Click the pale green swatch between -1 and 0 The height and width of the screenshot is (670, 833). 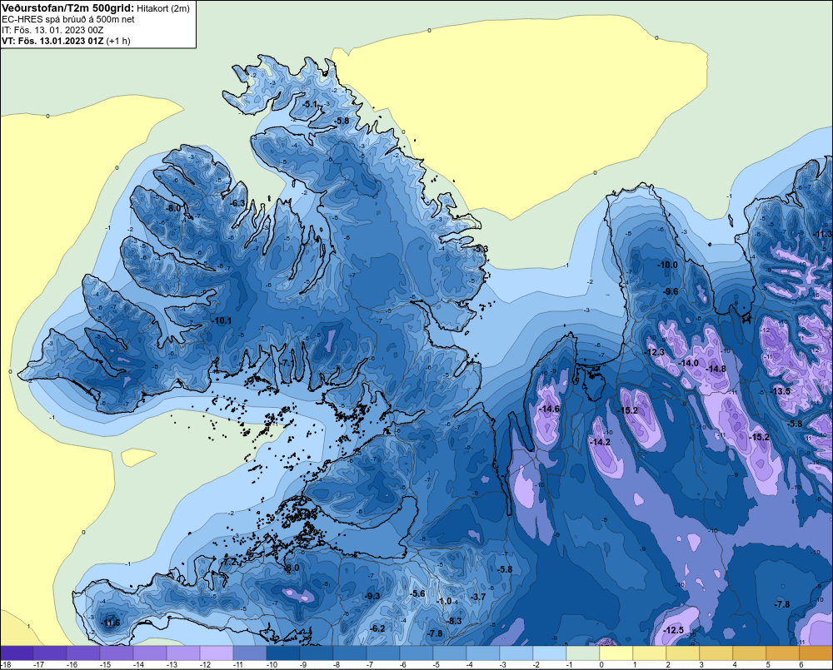pos(583,653)
